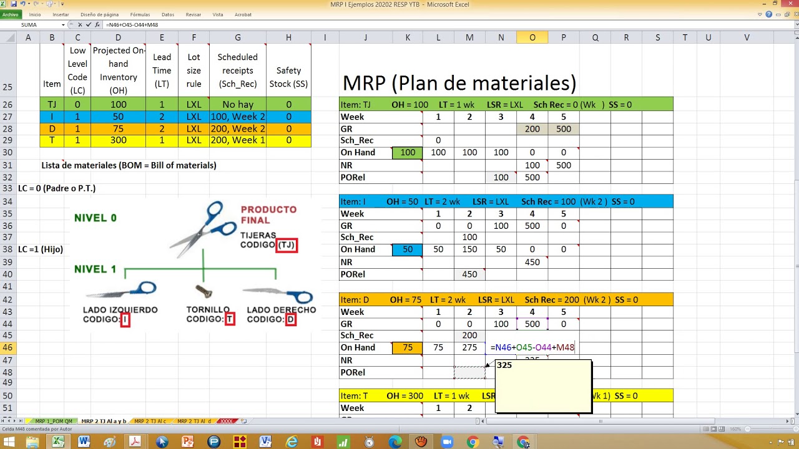The image size is (799, 449).
Task: Click the 160% zoom level button
Action: click(x=735, y=429)
